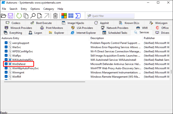Delete selected entry using trash icon

pos(55,16)
